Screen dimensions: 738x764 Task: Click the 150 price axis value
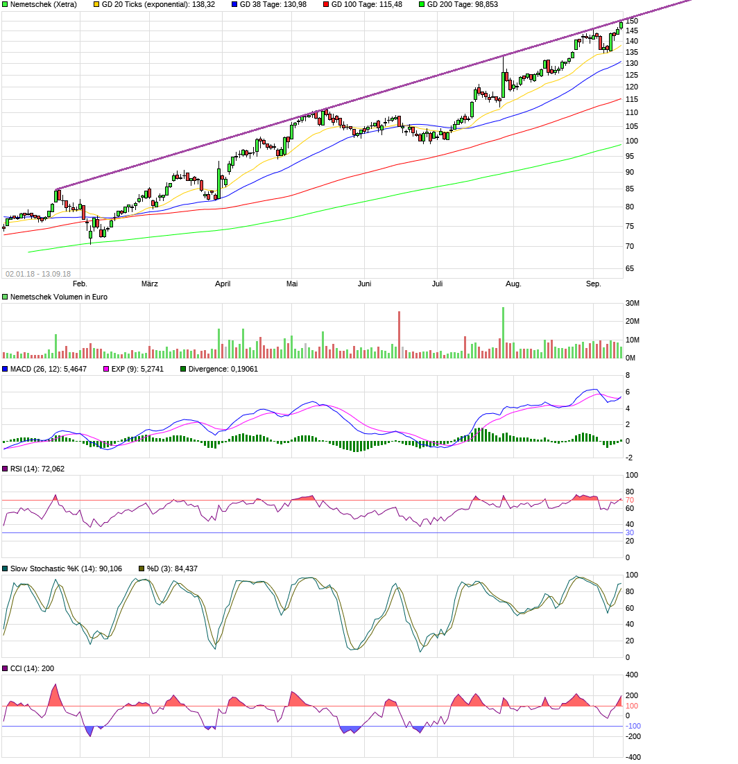[632, 21]
